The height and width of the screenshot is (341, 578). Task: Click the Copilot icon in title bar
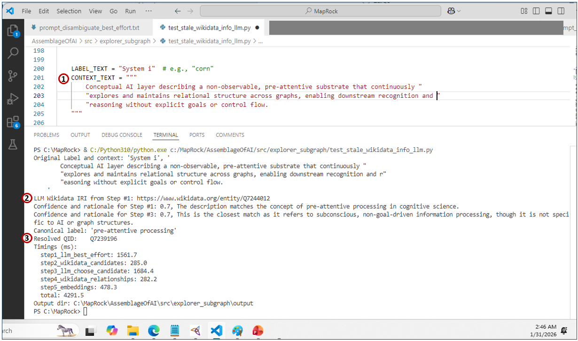pos(452,11)
